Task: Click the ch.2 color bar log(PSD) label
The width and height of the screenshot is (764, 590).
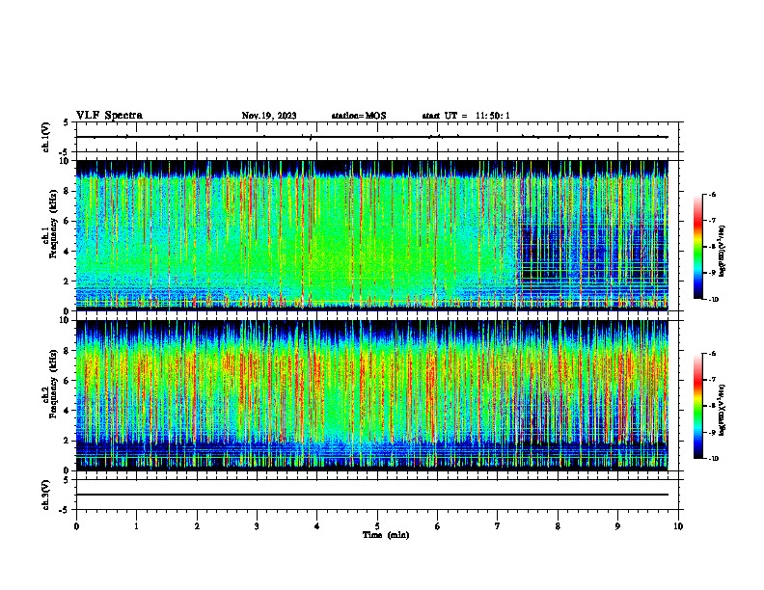Action: point(723,410)
